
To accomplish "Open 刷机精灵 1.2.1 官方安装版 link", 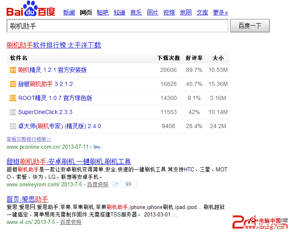I will click(x=52, y=70).
